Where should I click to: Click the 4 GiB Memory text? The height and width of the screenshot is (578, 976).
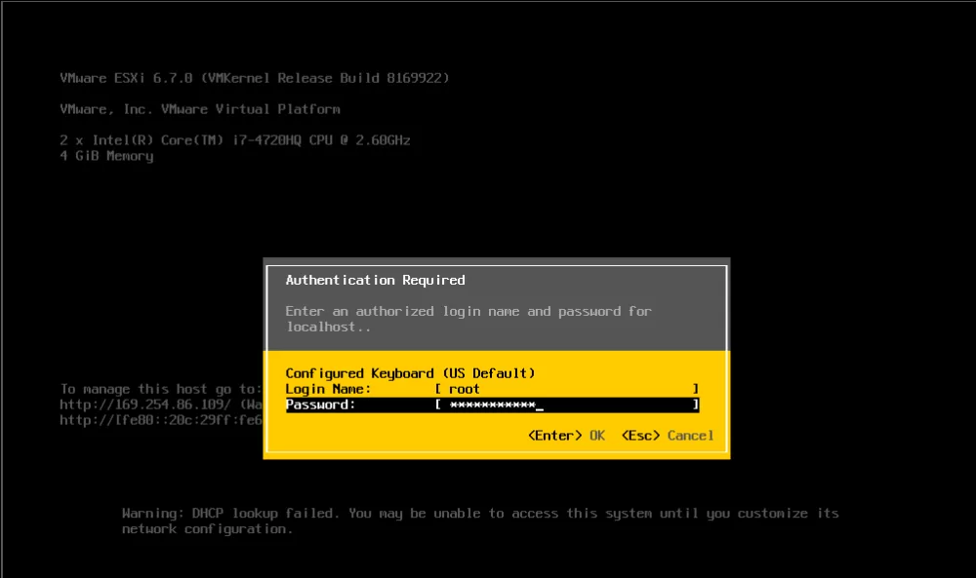(106, 156)
